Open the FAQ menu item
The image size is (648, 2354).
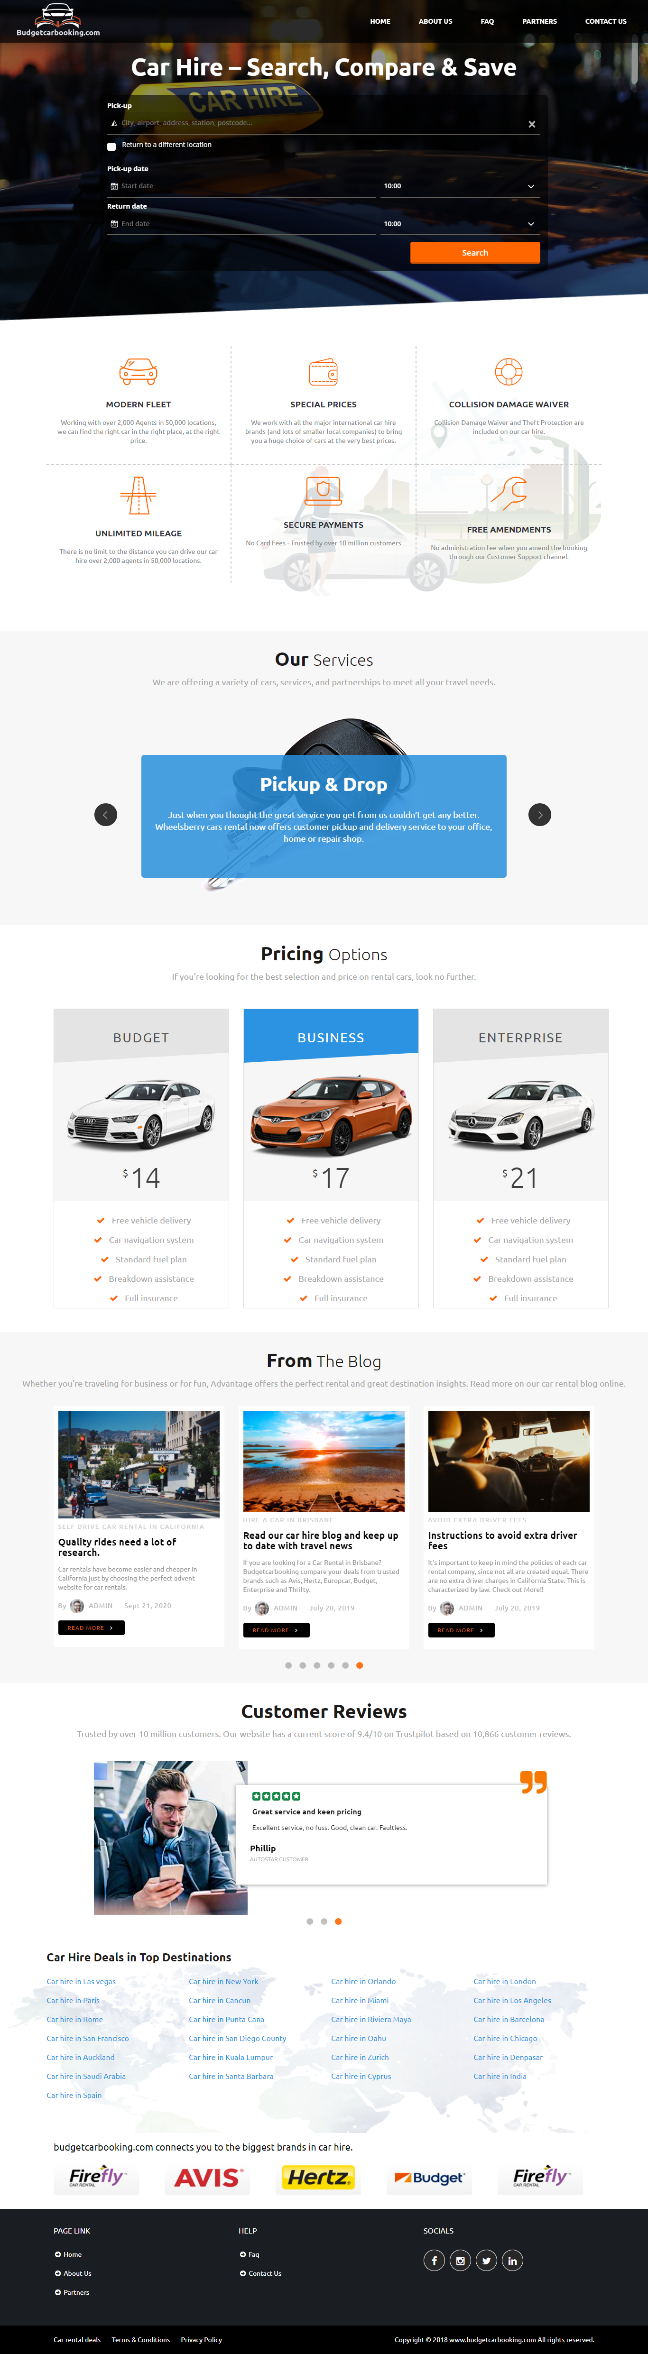[487, 21]
